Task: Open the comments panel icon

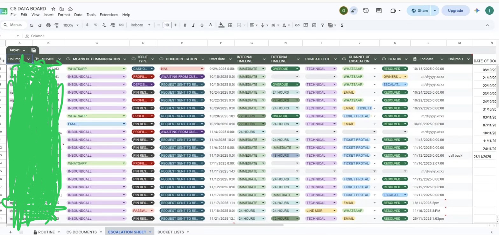Action: [379, 11]
